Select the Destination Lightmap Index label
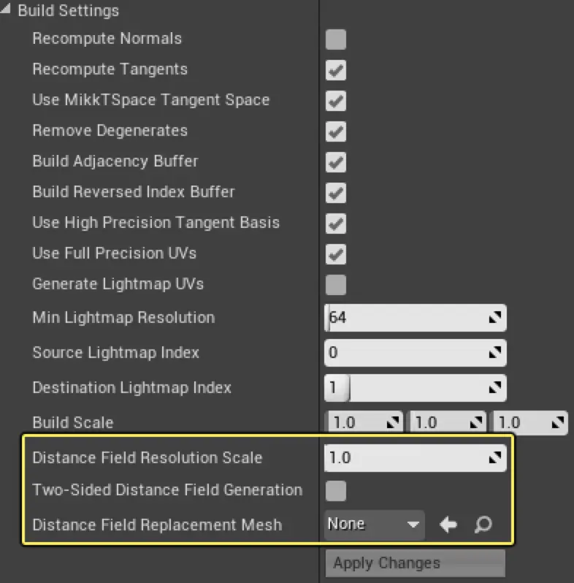 coord(132,388)
